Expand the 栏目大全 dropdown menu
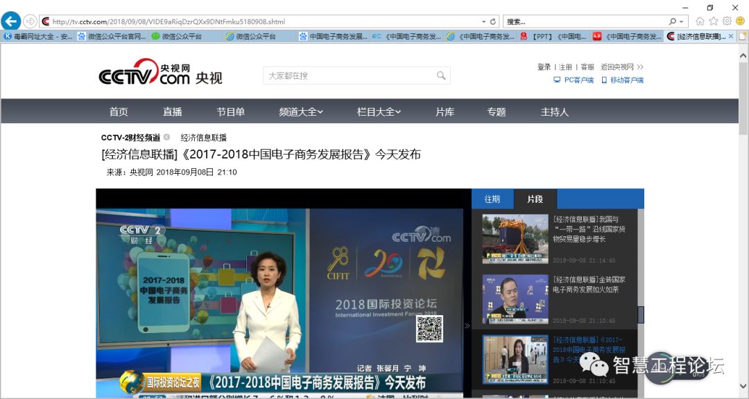 pyautogui.click(x=379, y=112)
